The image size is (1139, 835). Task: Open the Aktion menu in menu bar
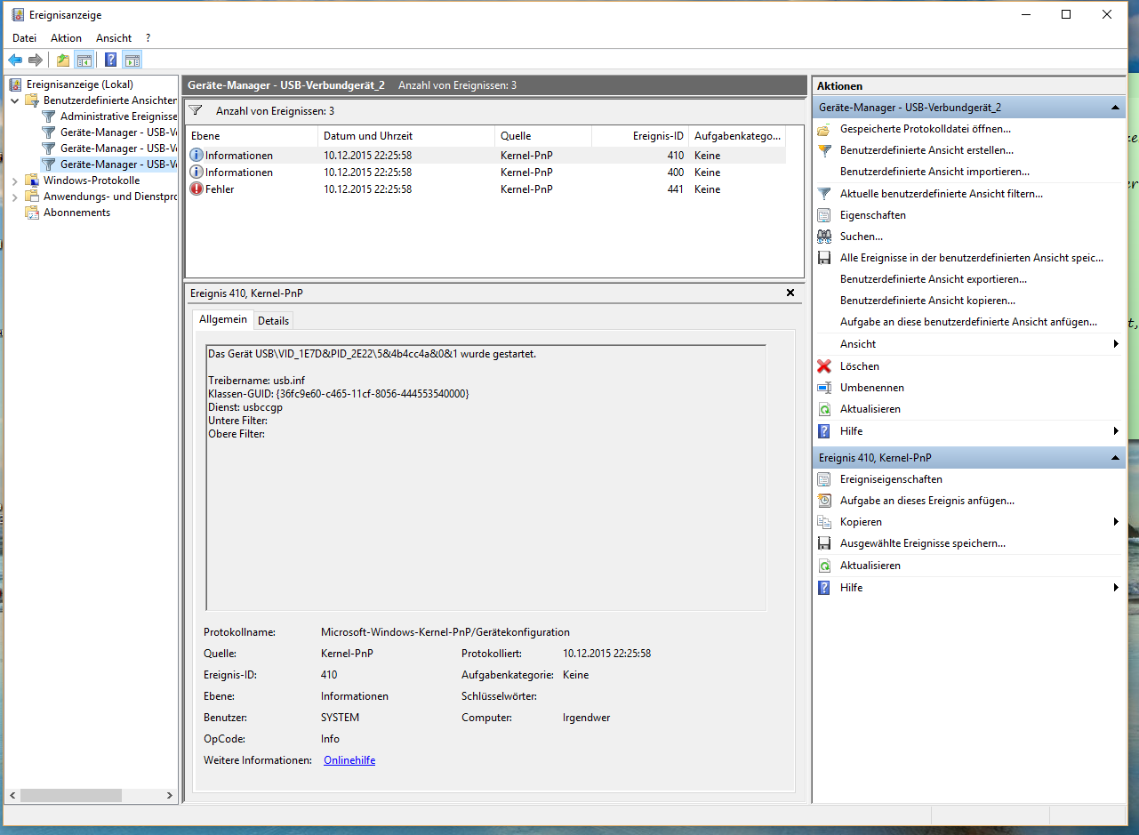point(66,38)
